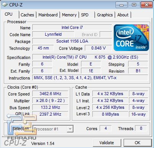Viewport: 154px width, 148px height.
Task: Click the Level 2 8-way value
Action: click(138, 107)
